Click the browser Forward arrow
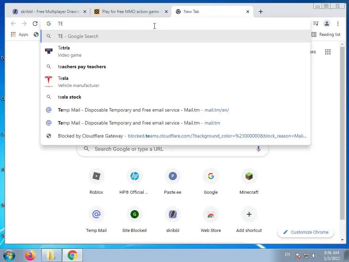Viewport: 349px width, 262px height. coord(24,24)
